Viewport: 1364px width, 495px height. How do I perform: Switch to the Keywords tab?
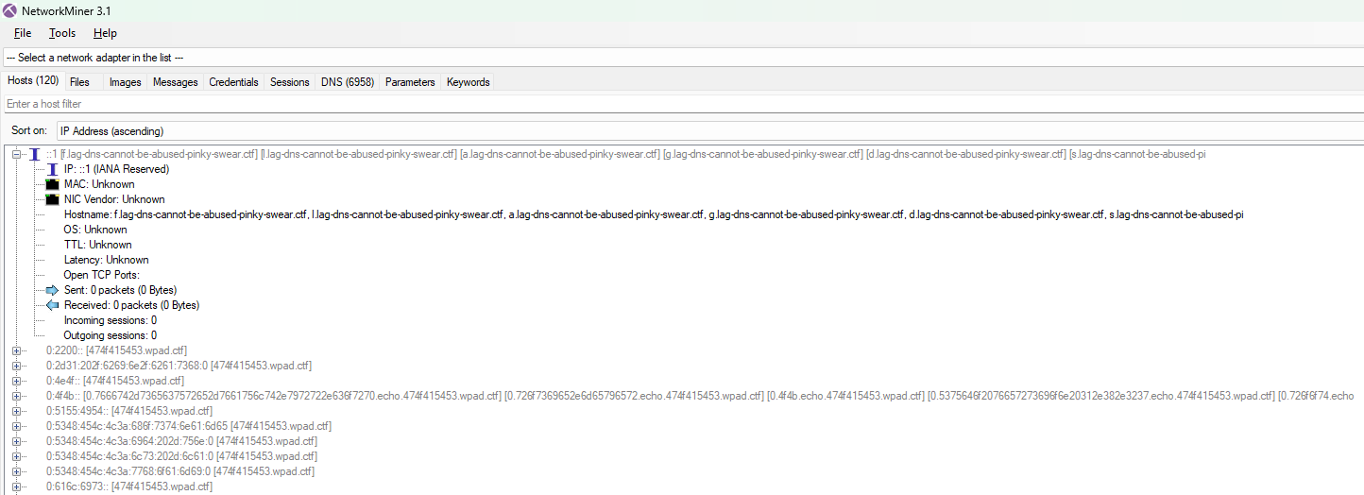(x=469, y=82)
